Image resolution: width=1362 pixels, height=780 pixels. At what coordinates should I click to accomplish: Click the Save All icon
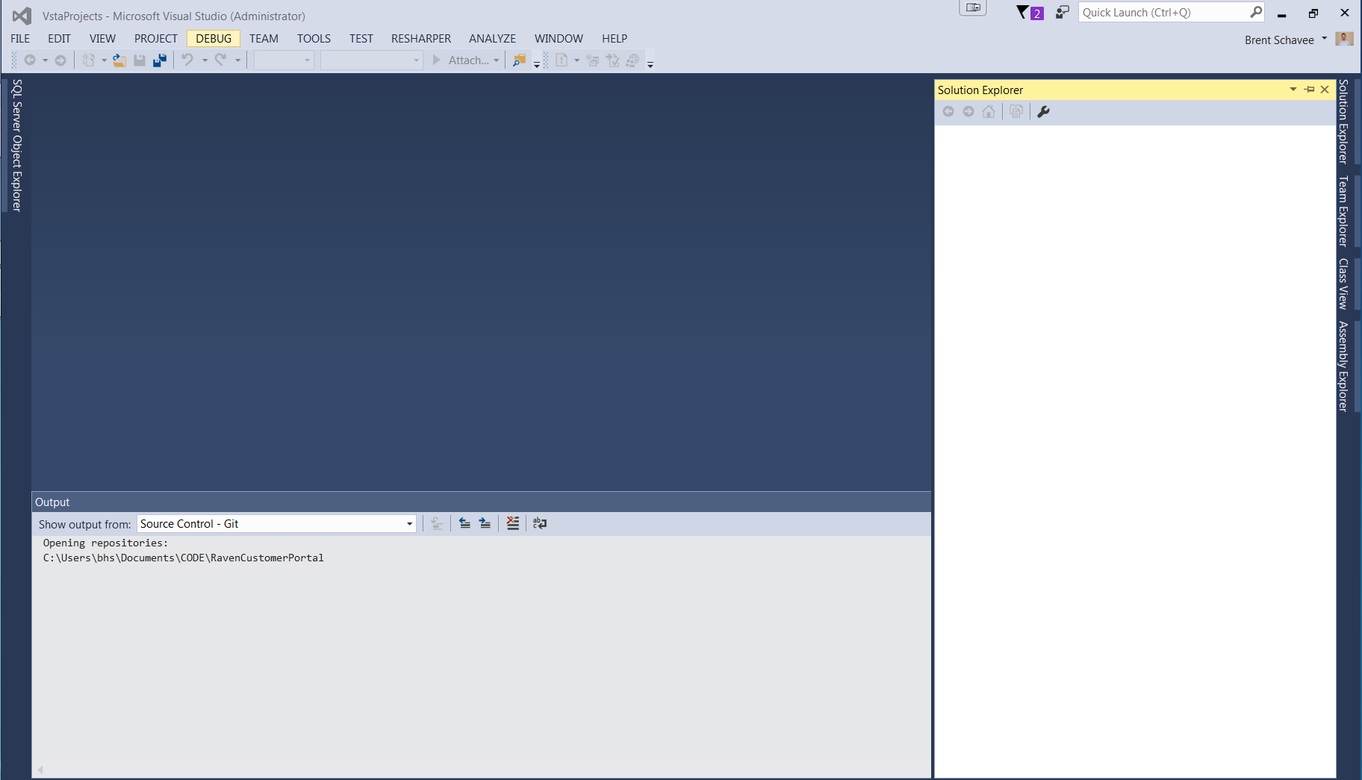point(160,60)
